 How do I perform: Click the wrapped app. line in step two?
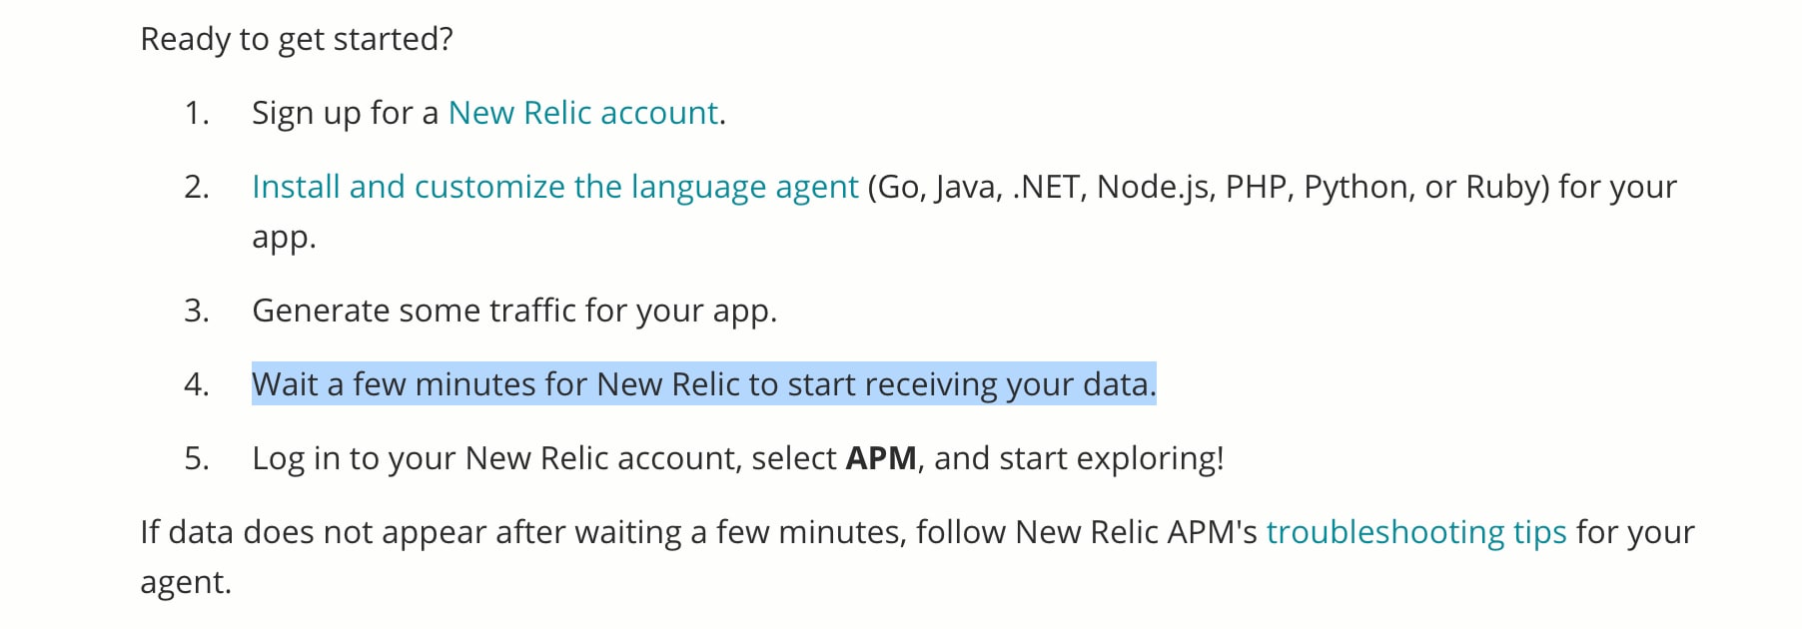tap(284, 238)
